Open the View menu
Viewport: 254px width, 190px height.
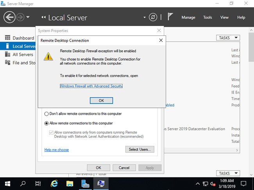224,17
